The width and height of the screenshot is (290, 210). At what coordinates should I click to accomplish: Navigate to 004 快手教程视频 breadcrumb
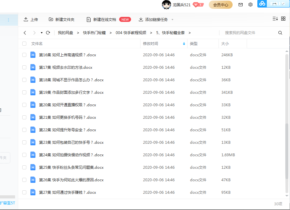pyautogui.click(x=131, y=33)
